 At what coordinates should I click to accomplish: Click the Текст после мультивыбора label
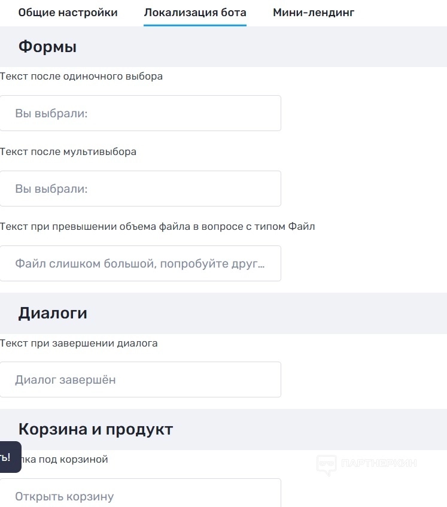click(x=68, y=151)
